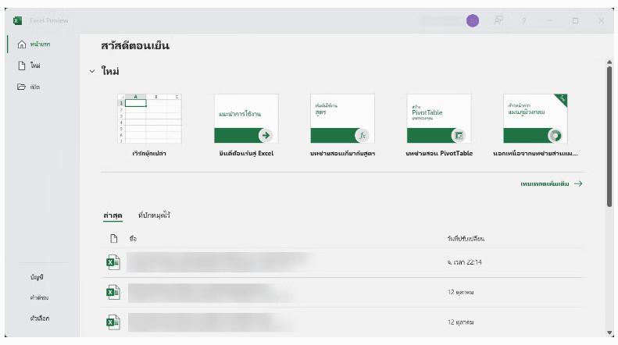This screenshot has width=618, height=345.
Task: Open Options (ตัวเลือก) in sidebar
Action: pyautogui.click(x=39, y=318)
